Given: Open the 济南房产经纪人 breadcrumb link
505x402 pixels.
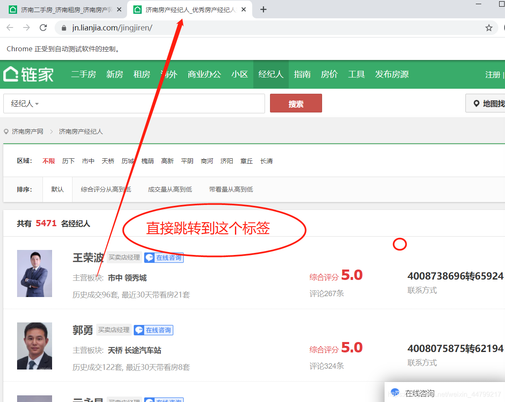Looking at the screenshot, I should click(x=81, y=131).
